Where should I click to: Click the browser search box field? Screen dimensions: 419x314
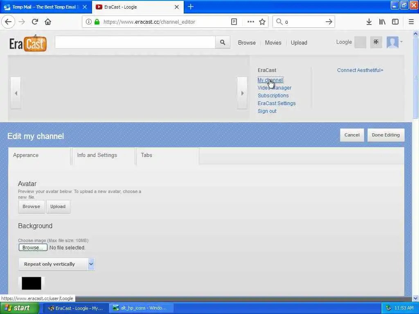tap(303, 22)
